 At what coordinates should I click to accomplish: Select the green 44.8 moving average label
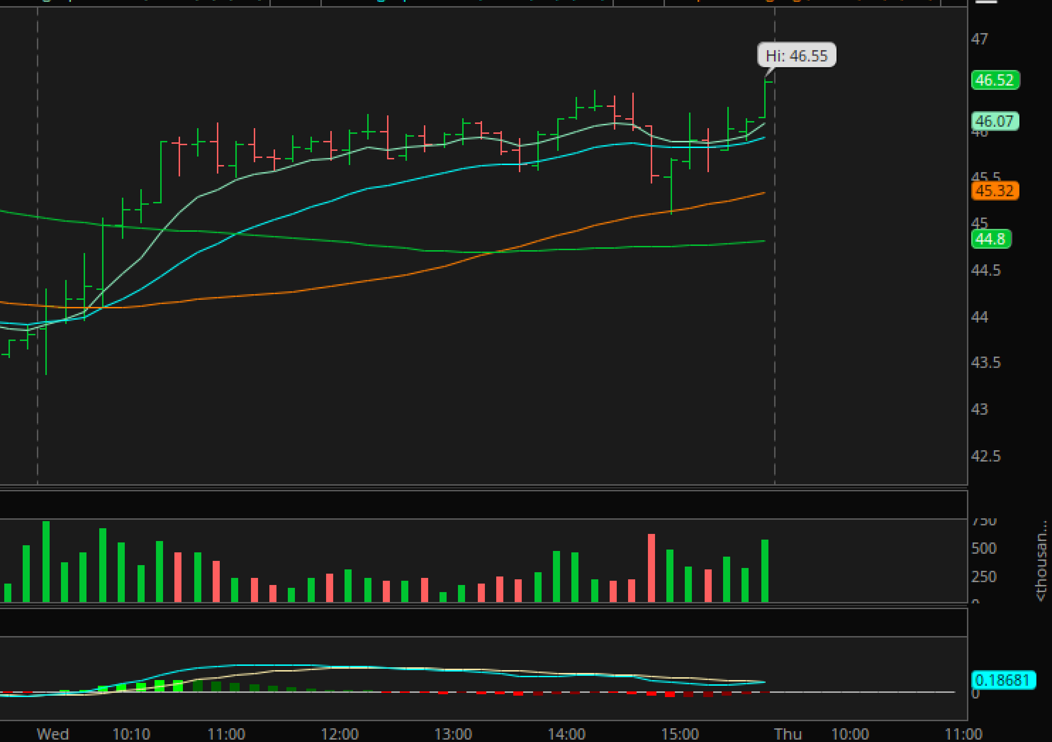tap(990, 239)
